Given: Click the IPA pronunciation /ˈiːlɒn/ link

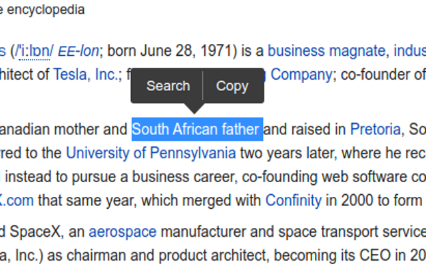Looking at the screenshot, I should [35, 51].
